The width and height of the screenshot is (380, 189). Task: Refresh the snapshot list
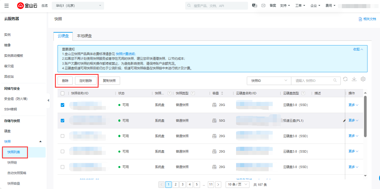click(x=345, y=79)
